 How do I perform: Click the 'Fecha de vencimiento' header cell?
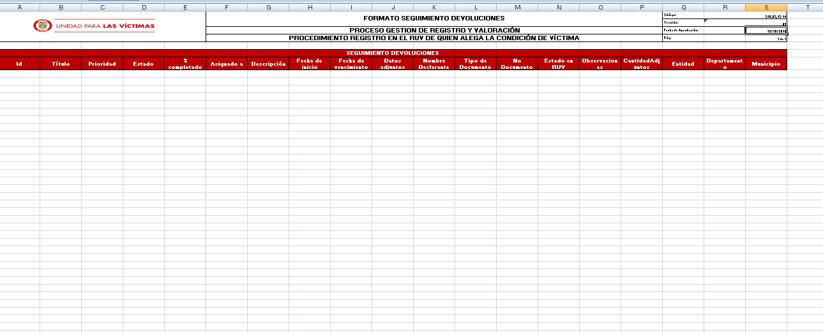click(x=351, y=64)
